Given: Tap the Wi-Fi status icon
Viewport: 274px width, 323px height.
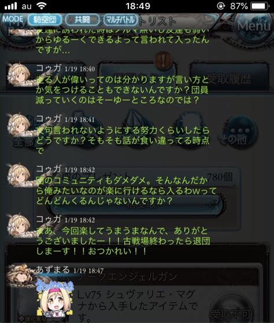Looking at the screenshot, I should click(x=42, y=6).
